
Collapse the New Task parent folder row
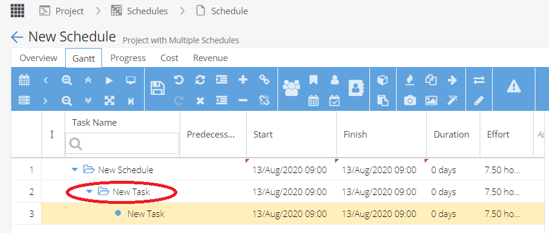tap(90, 191)
